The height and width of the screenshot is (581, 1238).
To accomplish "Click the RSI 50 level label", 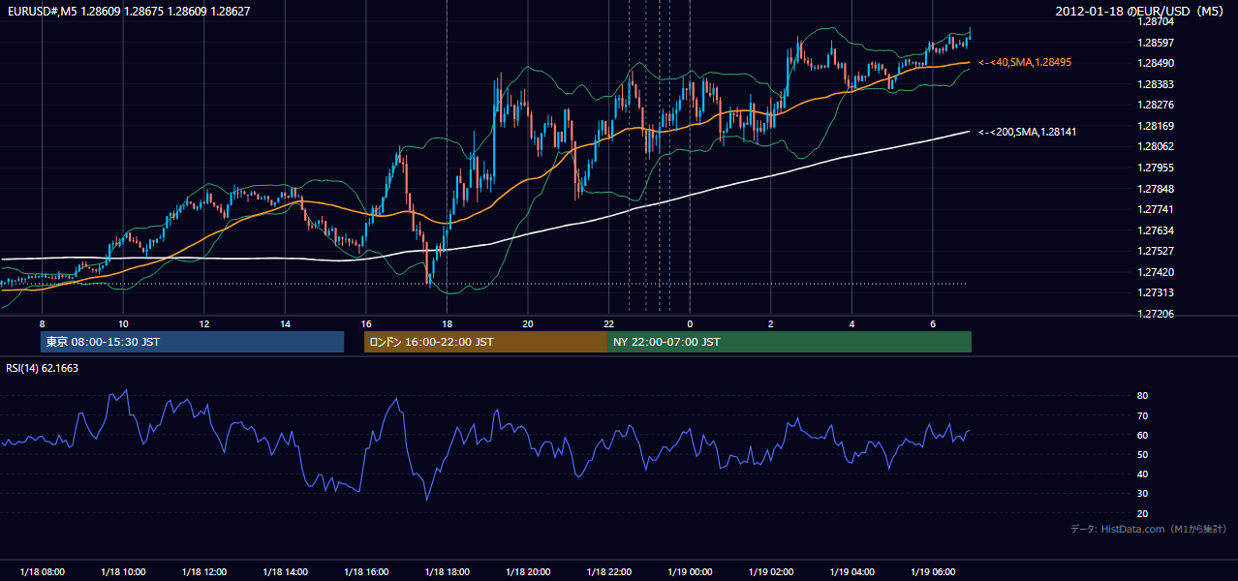I will click(1143, 454).
